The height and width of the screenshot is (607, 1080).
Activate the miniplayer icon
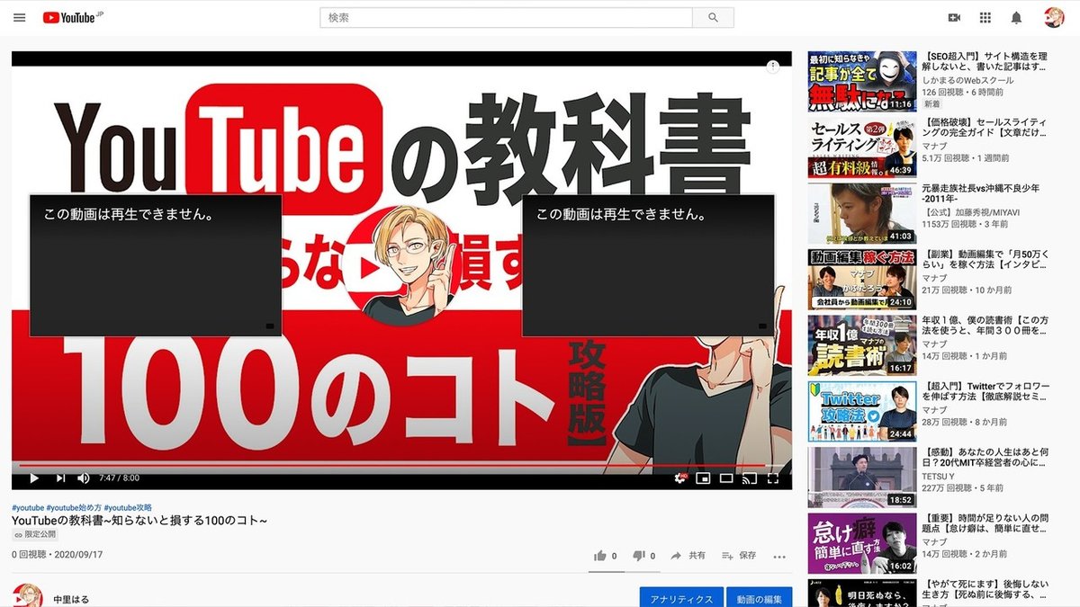tap(704, 478)
